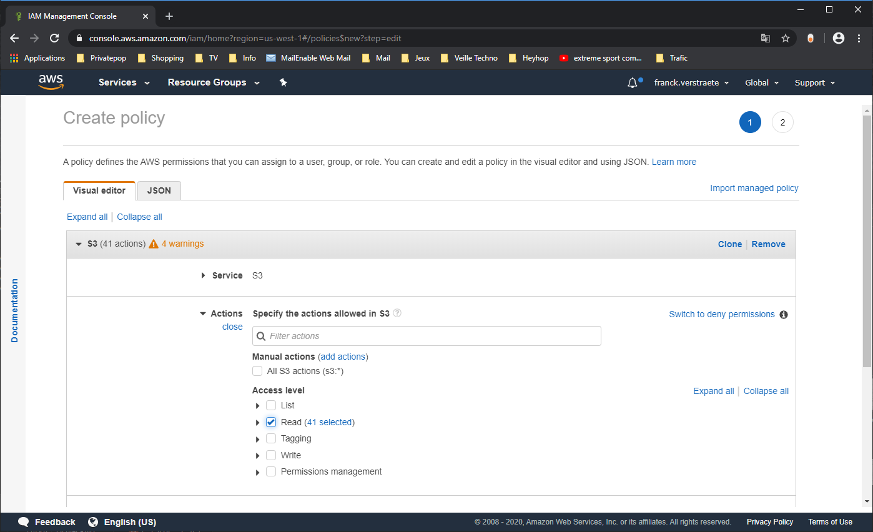Click the IAM Management Console browser tab

click(x=80, y=16)
